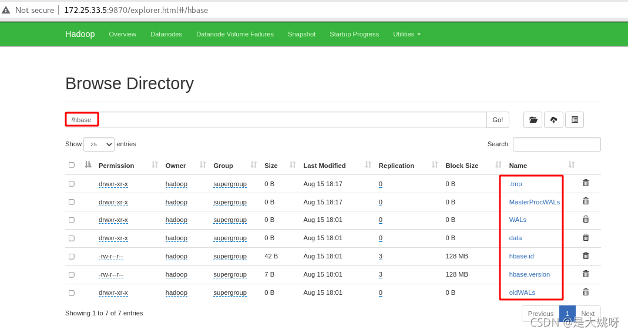Screen dimensions: 628x333
Task: View the Startup Progress page
Action: tap(354, 34)
